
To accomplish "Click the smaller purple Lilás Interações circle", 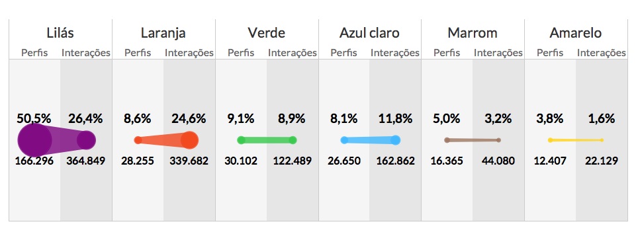I will click(x=86, y=140).
